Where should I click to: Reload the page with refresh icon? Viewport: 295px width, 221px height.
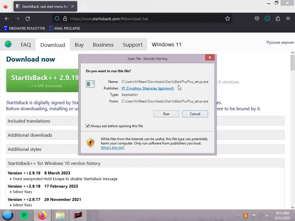click(x=28, y=19)
